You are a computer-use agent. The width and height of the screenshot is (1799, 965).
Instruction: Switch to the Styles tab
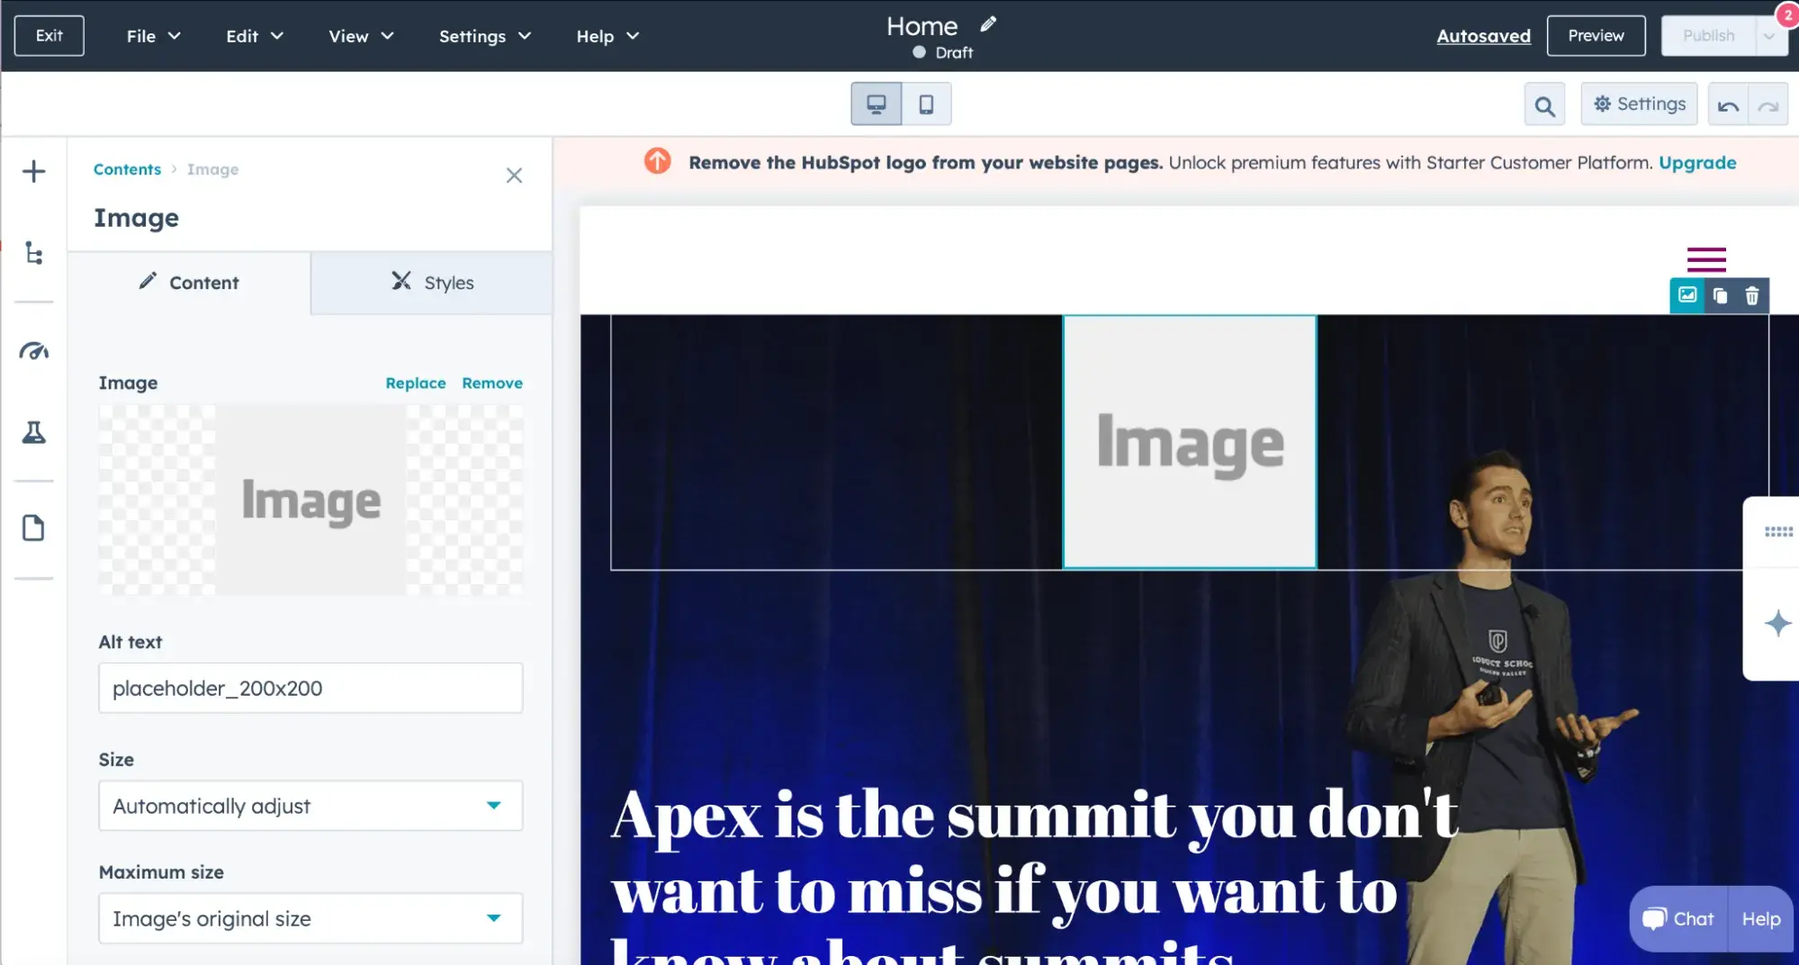pos(432,283)
